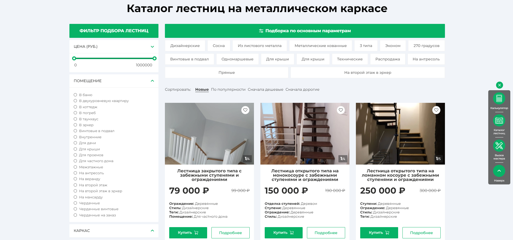The image size is (513, 240).
Task: Select 'Для дачи' room filter
Action: tap(75, 143)
